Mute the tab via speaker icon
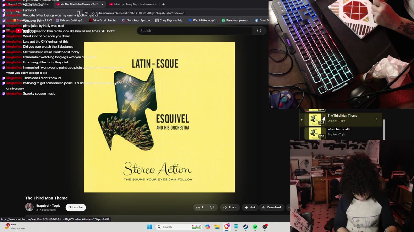 coord(62,4)
